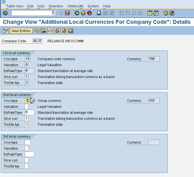Image resolution: width=194 pixels, height=177 pixels.
Task: Click the First Page icon
Action: coord(121,13)
